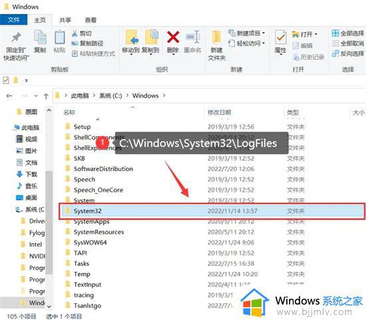The height and width of the screenshot is (321, 366).
Task: Click the Rename (重命名) icon
Action: click(192, 37)
